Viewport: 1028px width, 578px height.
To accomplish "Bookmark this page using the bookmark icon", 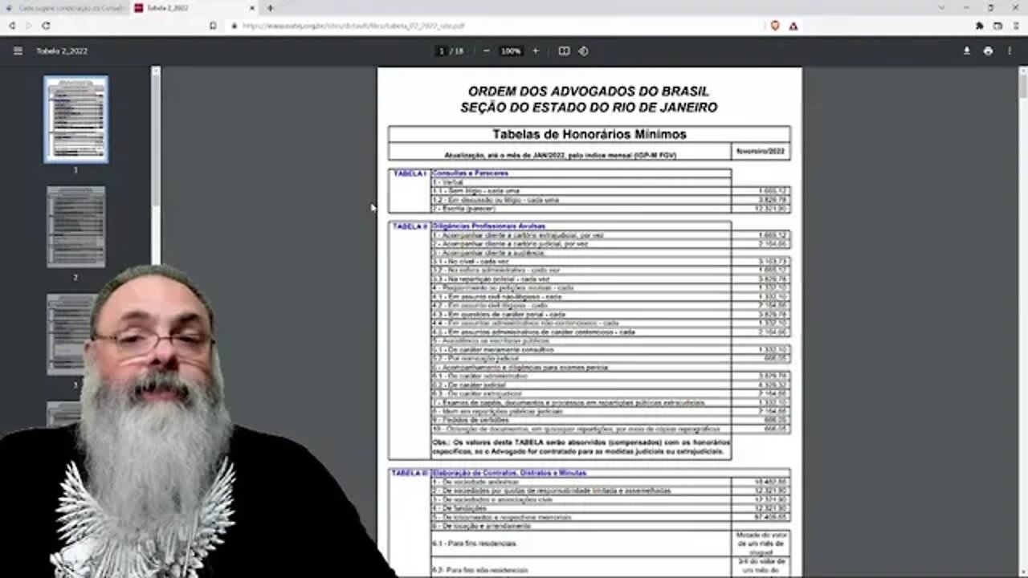I will pos(213,26).
